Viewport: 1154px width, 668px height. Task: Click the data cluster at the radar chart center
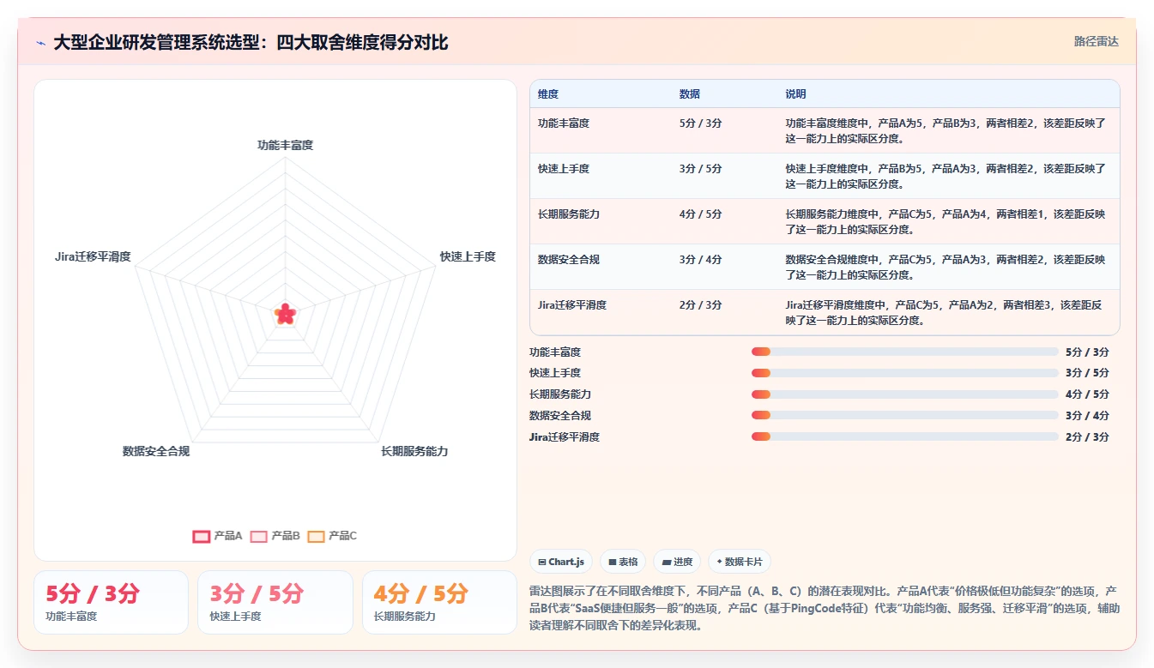[285, 314]
